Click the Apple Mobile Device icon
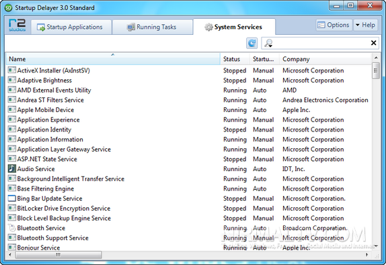 click(x=12, y=109)
